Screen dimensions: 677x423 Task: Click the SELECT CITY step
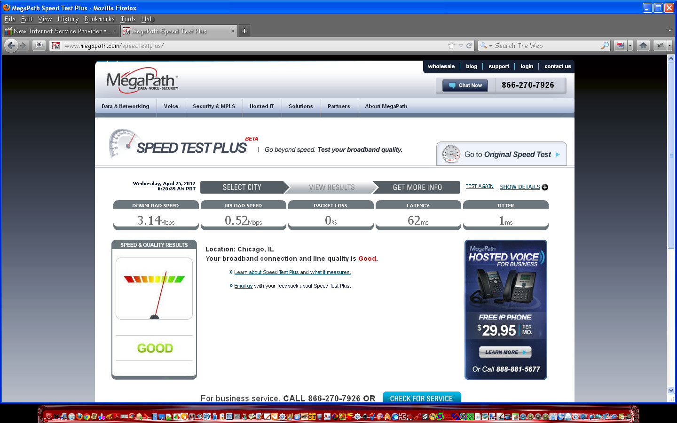(242, 187)
